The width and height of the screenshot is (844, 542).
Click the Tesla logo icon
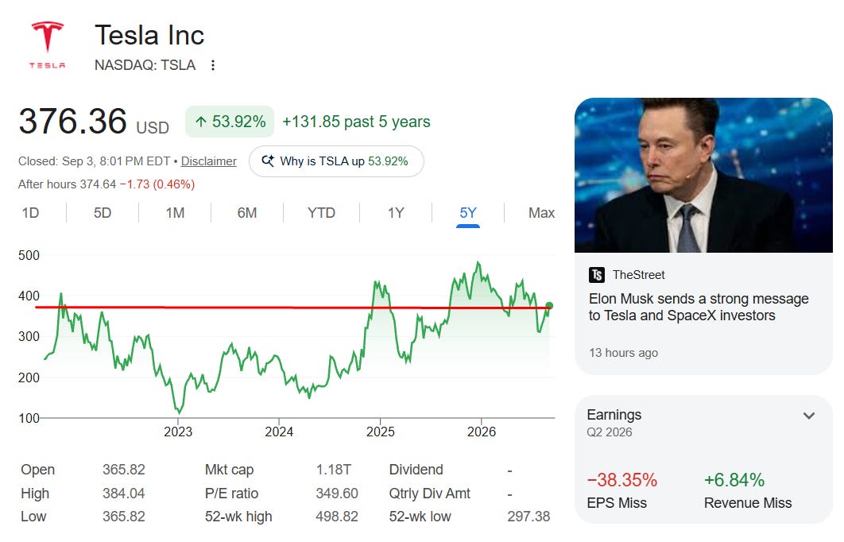[48, 45]
